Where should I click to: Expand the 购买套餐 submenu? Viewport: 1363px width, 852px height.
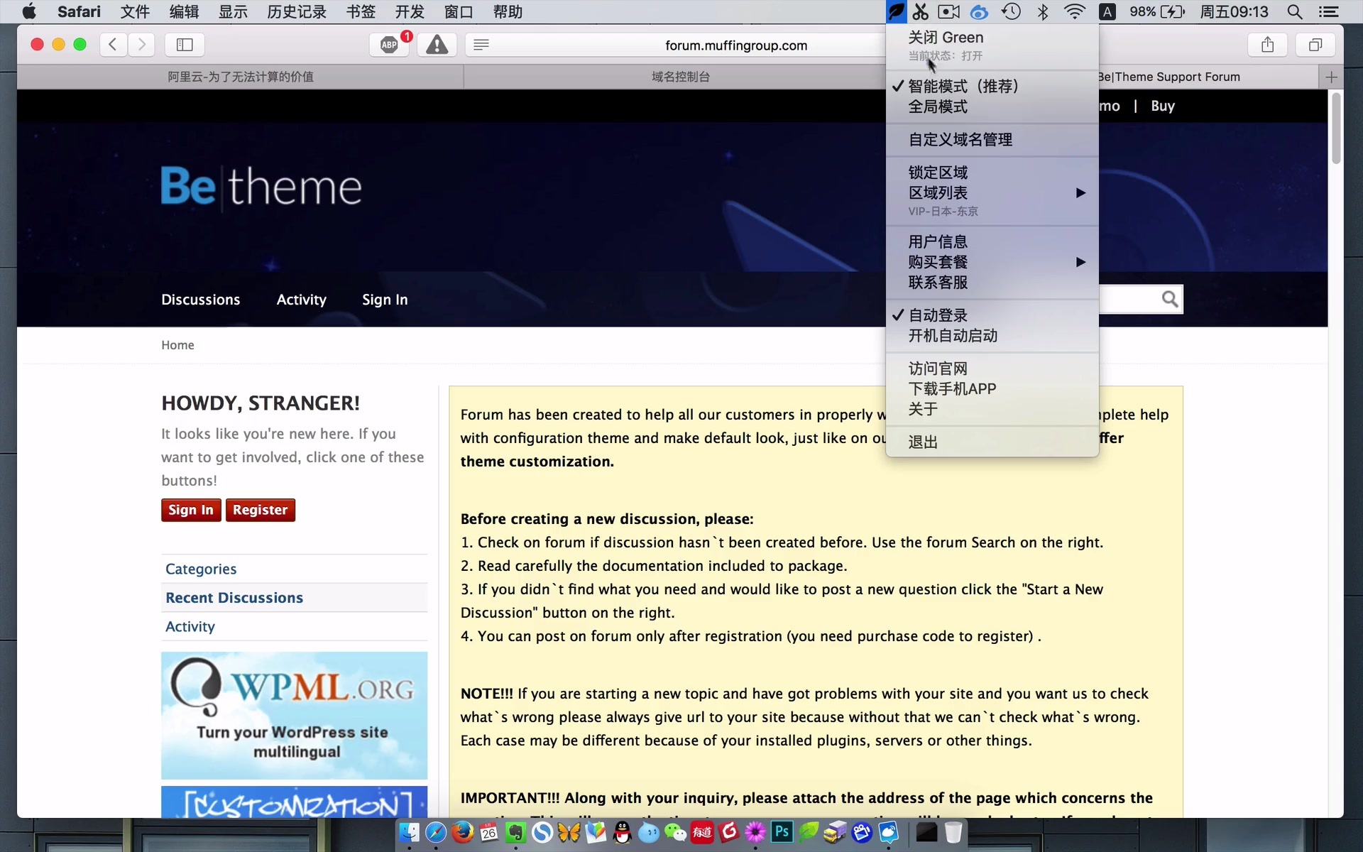(992, 262)
